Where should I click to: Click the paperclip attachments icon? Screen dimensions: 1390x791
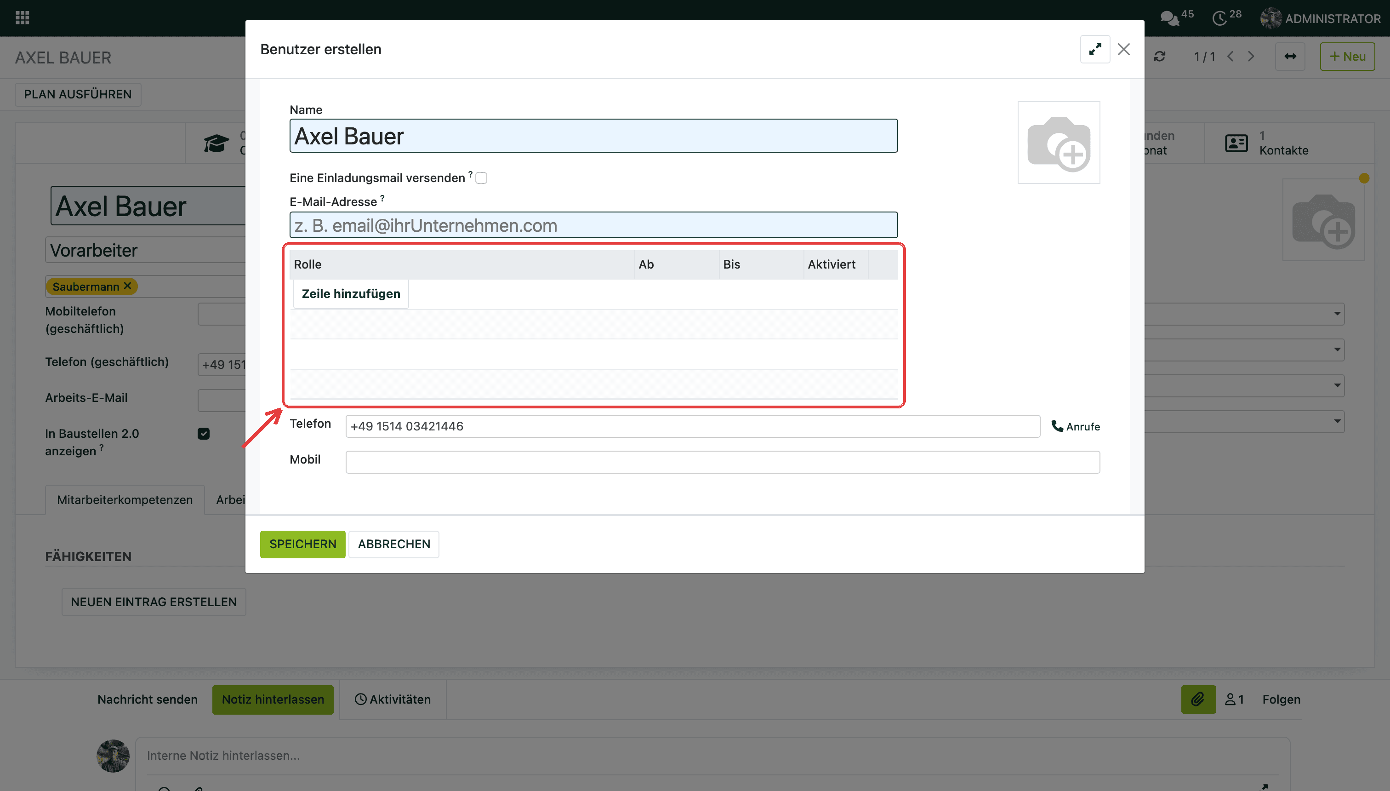click(1198, 700)
